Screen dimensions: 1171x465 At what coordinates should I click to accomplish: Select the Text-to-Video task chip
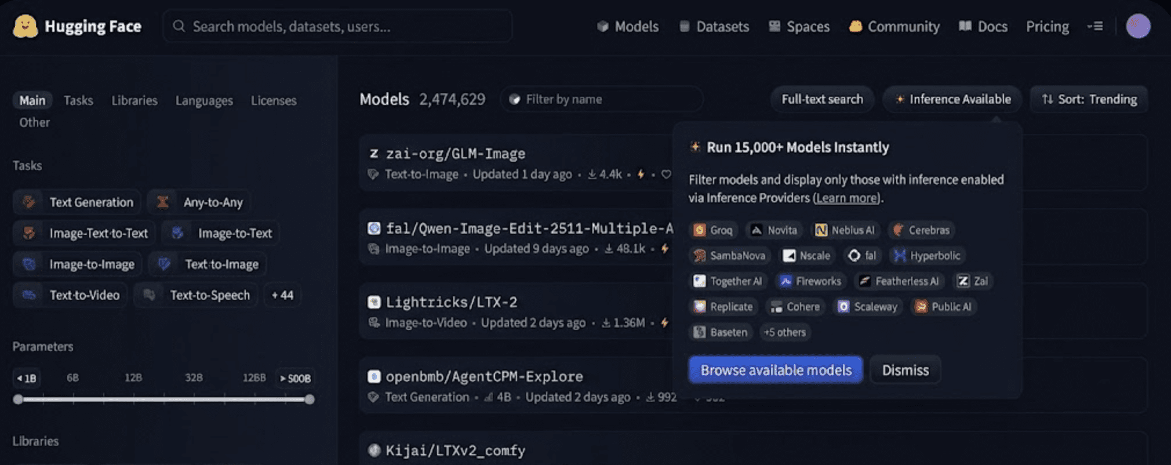pos(71,295)
